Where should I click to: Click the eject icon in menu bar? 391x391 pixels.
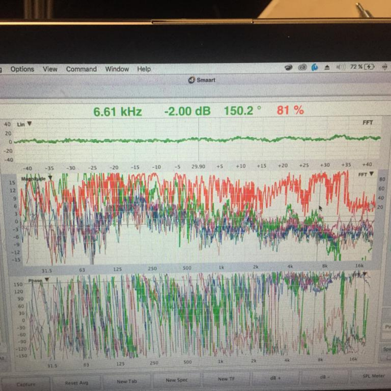(x=327, y=67)
